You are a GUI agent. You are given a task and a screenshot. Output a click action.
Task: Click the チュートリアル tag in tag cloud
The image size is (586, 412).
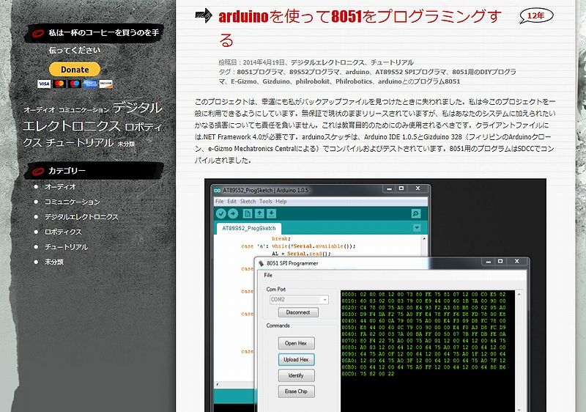(80, 142)
